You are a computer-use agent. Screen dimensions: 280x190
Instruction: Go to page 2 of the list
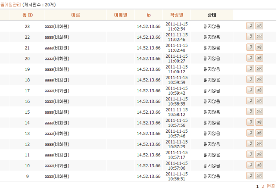pos(263,186)
